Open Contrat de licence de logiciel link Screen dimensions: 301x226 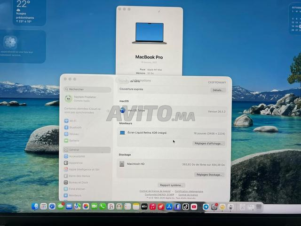tap(155, 191)
